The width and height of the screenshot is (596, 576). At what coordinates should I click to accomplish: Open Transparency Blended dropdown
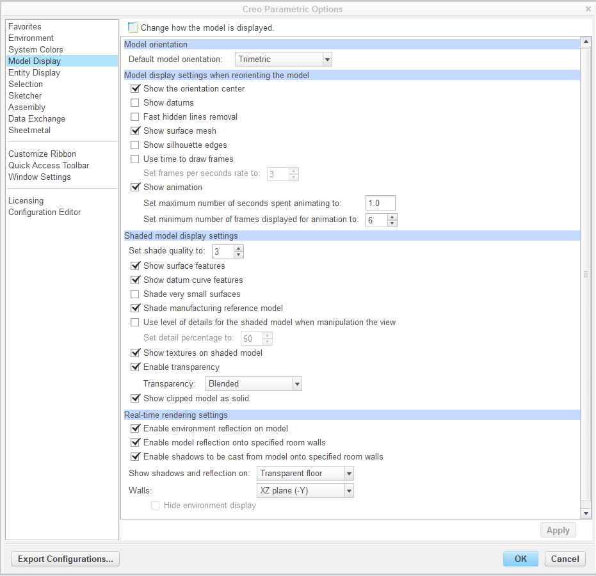[253, 384]
